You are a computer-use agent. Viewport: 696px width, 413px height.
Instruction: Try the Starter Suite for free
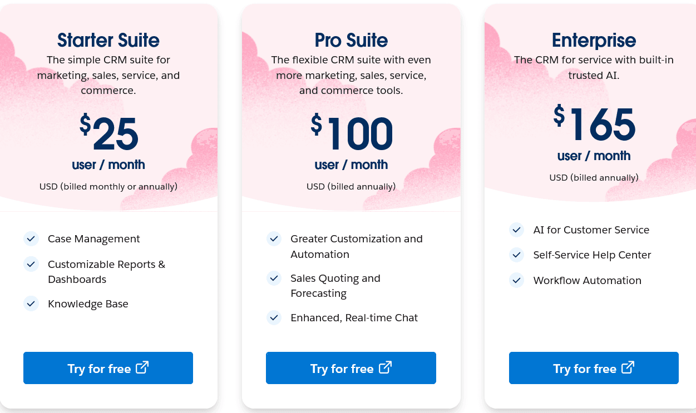point(108,368)
